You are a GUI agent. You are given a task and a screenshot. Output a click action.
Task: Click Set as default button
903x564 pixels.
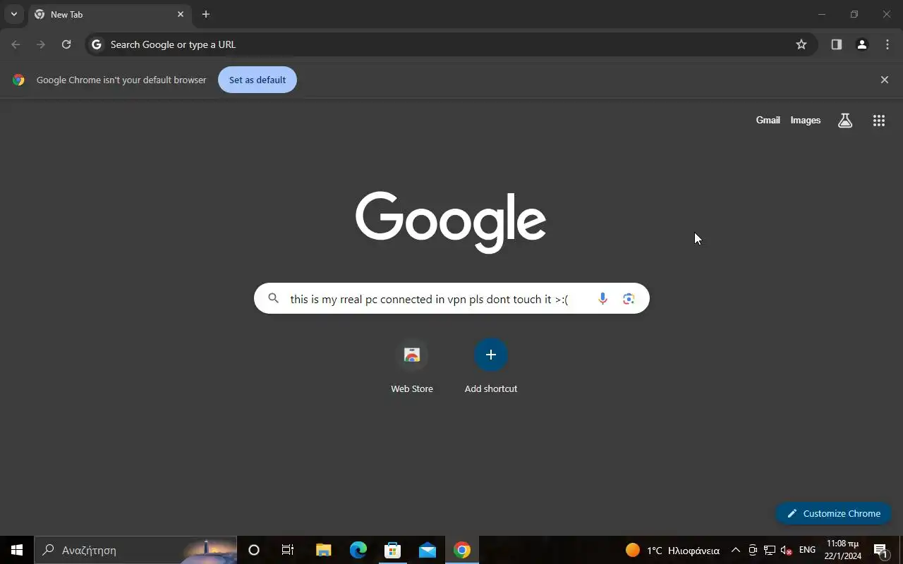[257, 80]
